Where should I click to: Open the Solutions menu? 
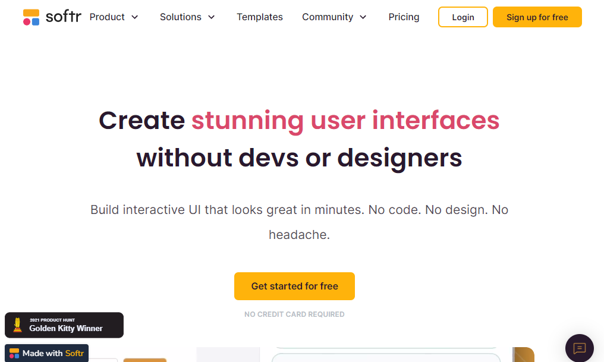coord(181,17)
